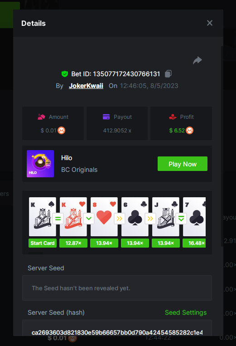The image size is (236, 346).
Task: Click the Hilo game thumbnail
Action: (x=40, y=164)
